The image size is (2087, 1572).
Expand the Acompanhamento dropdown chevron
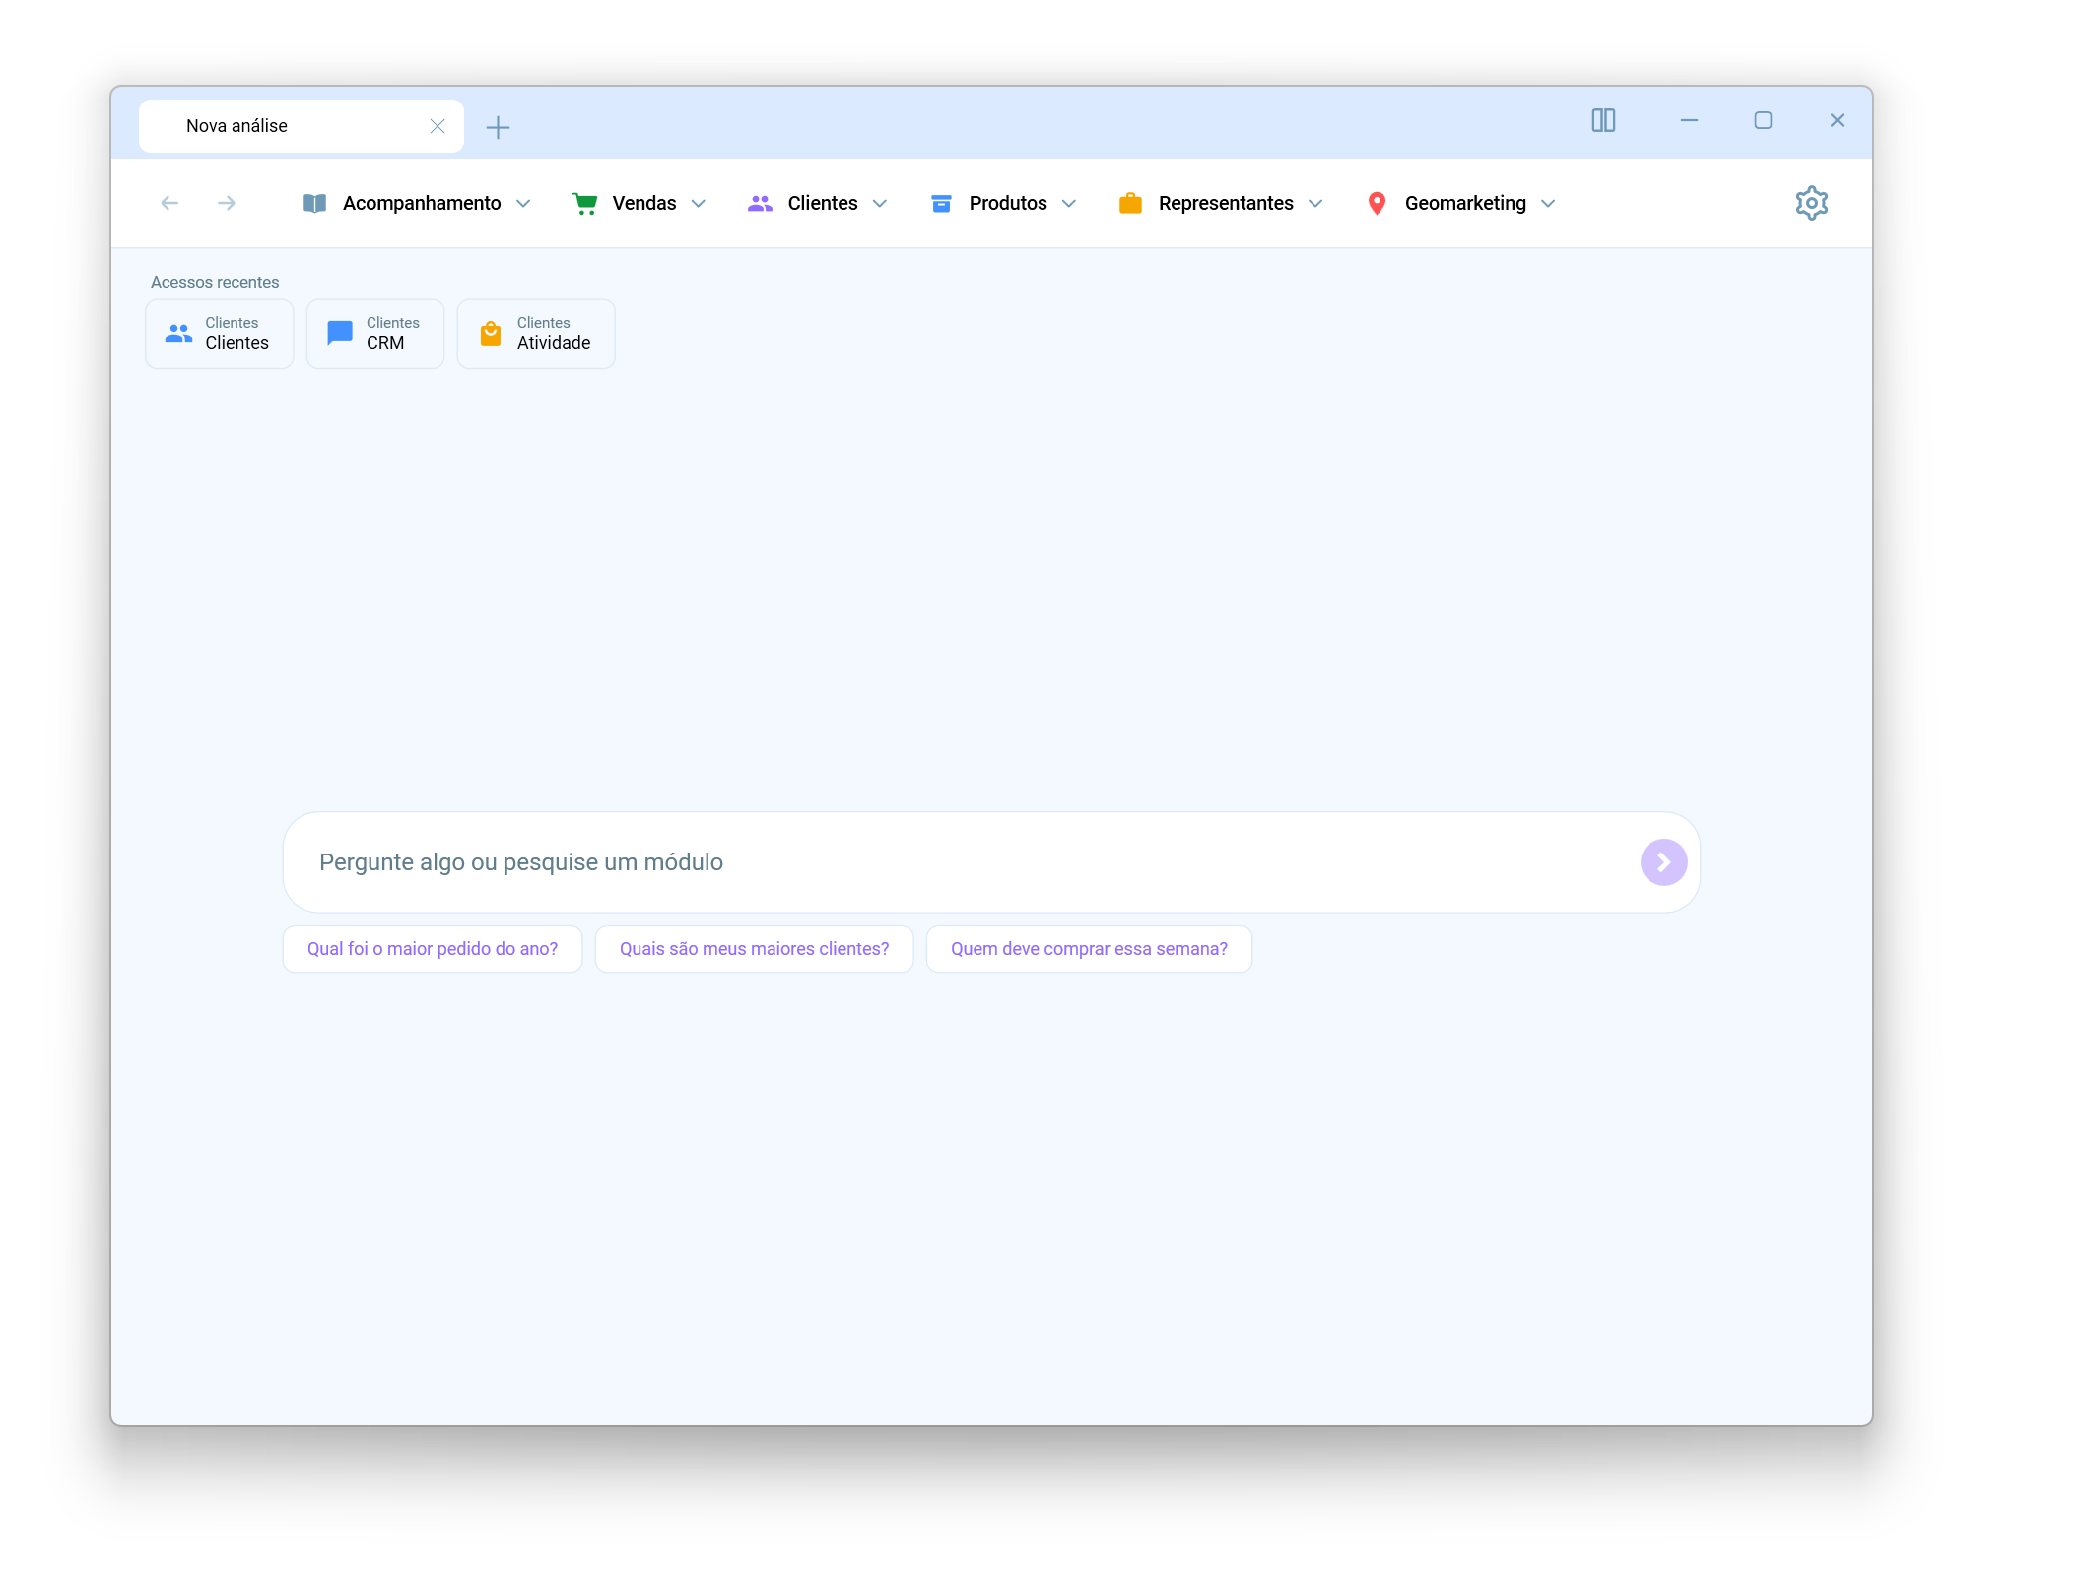(x=523, y=204)
